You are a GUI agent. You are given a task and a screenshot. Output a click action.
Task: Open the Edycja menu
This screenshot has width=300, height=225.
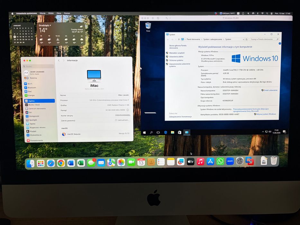(42, 14)
